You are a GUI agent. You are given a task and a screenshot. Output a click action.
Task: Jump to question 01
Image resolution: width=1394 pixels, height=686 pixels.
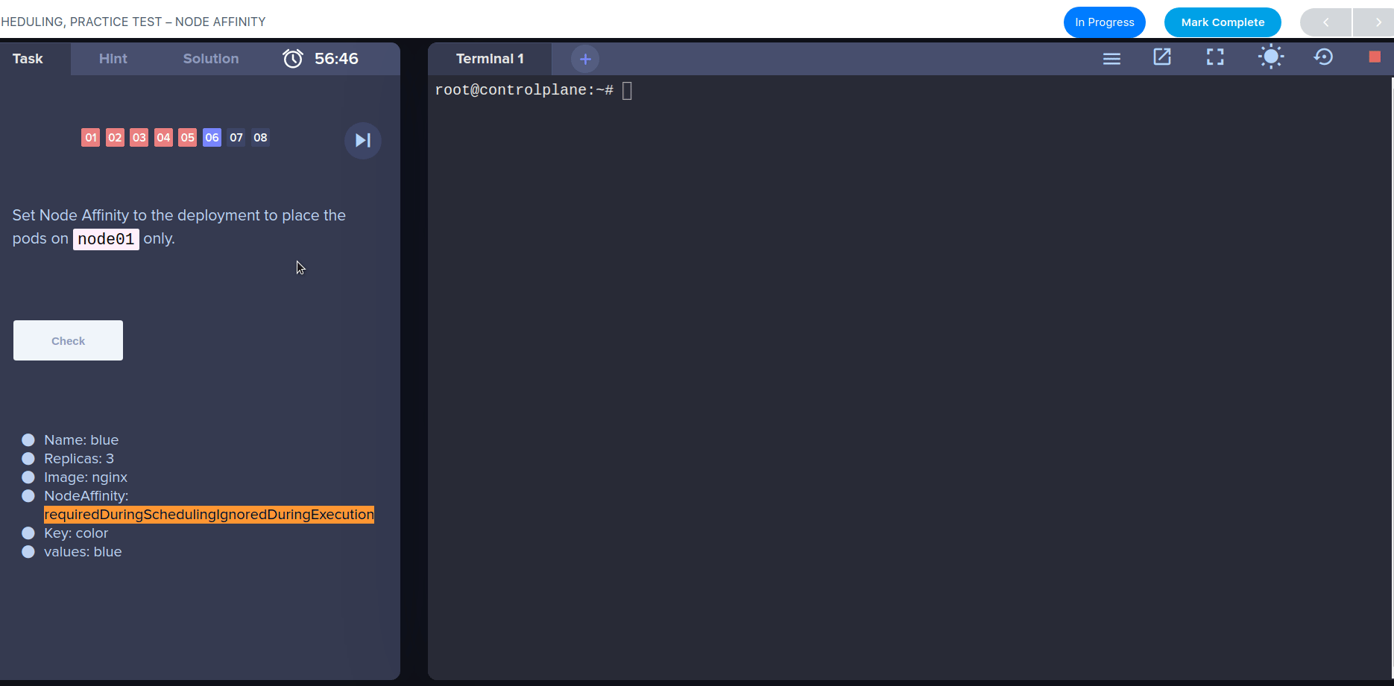[91, 137]
